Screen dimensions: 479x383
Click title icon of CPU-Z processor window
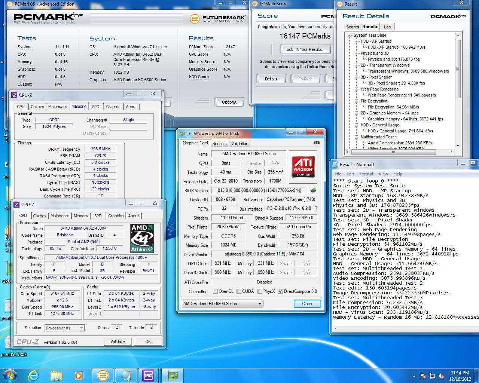tap(16, 204)
